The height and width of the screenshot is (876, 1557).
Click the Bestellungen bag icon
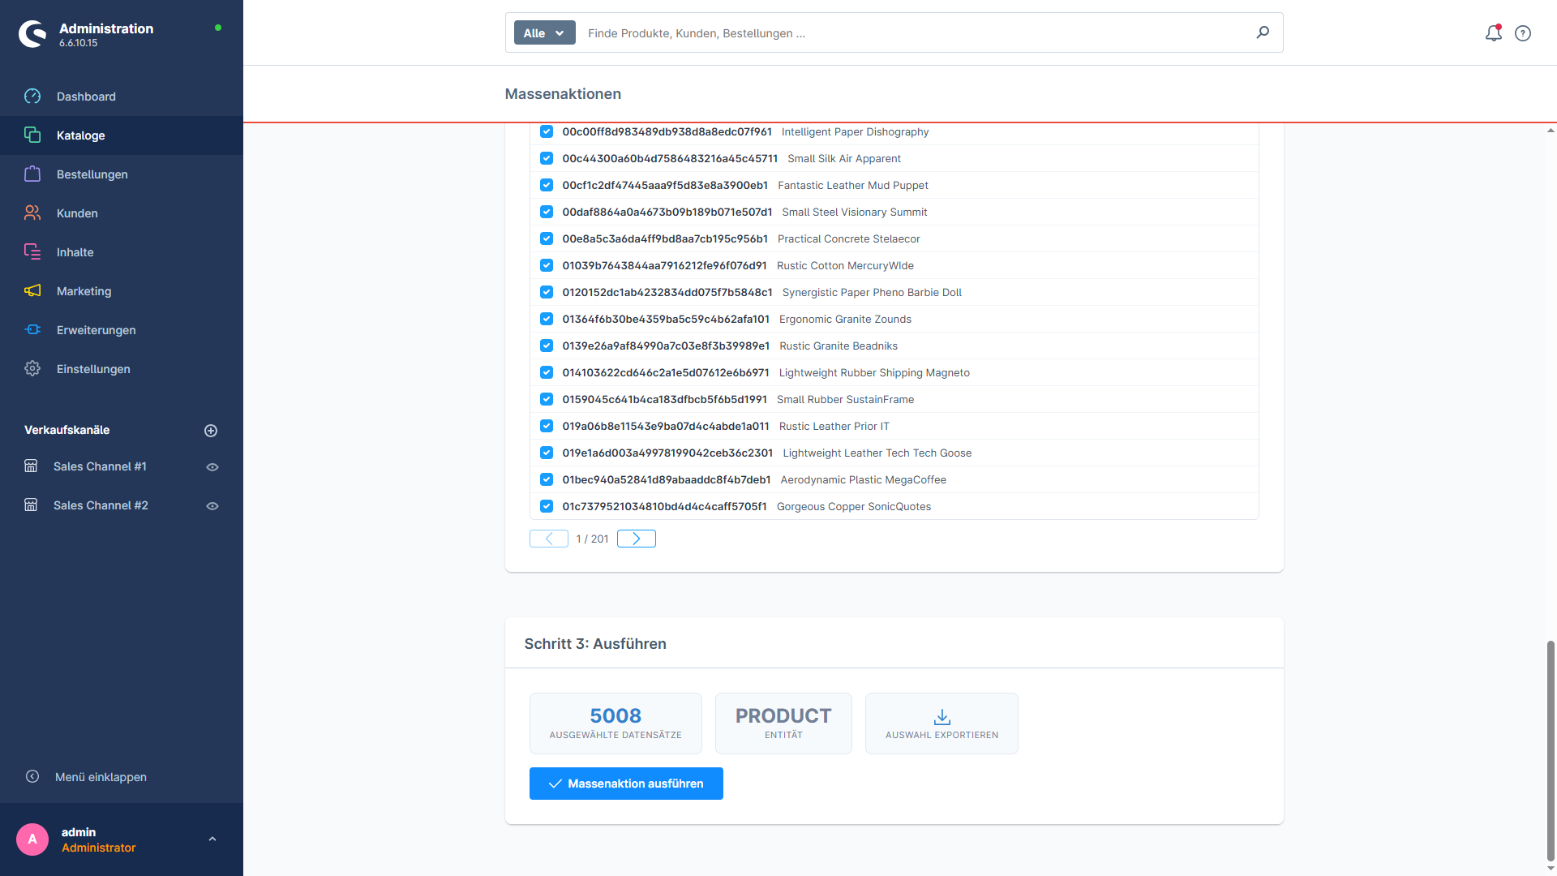point(32,174)
